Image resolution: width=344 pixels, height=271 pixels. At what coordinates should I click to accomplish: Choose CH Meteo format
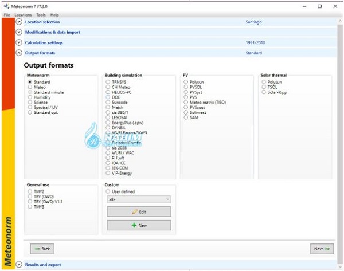point(108,87)
